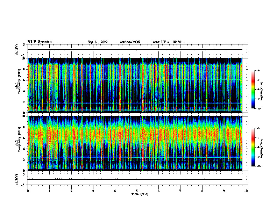277x214 pixels.
Task: Click the time axis tick label "9"
Action: coord(224,191)
